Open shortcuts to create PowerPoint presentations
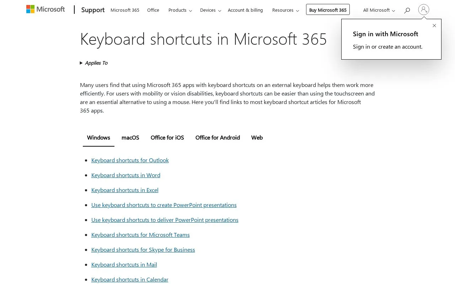Viewport: 455px width, 284px height. (164, 205)
